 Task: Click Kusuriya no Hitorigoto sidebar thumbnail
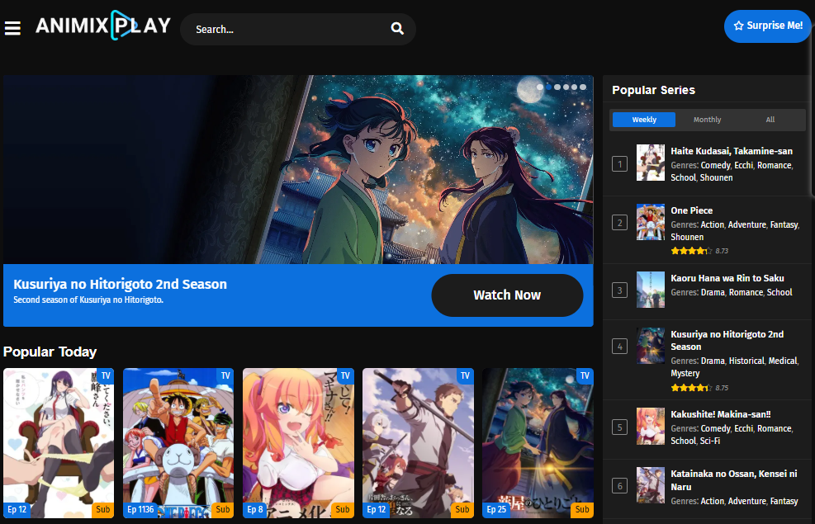point(650,346)
